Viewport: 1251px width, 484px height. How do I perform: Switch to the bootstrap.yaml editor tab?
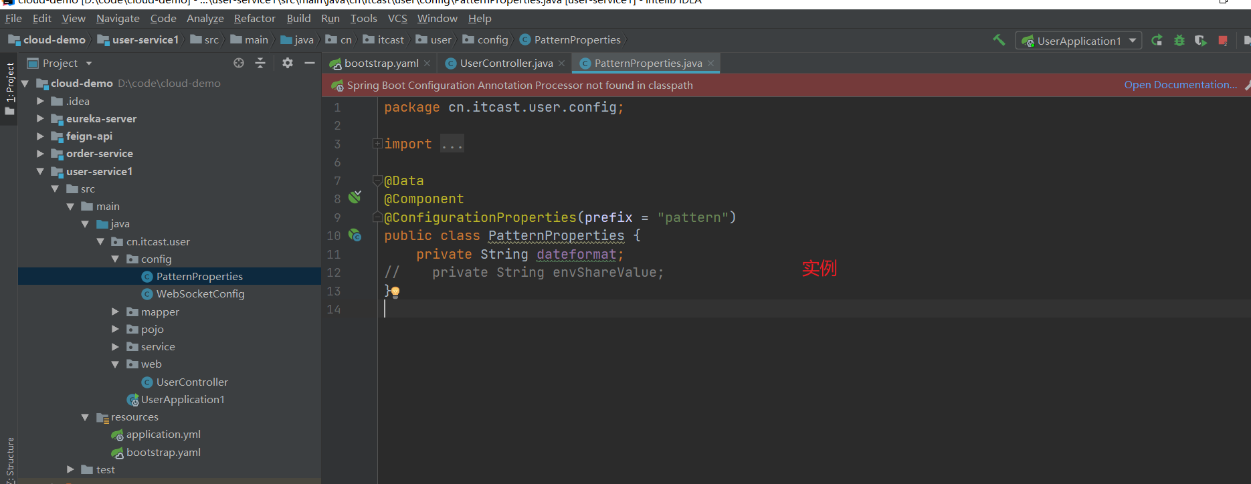(x=381, y=64)
